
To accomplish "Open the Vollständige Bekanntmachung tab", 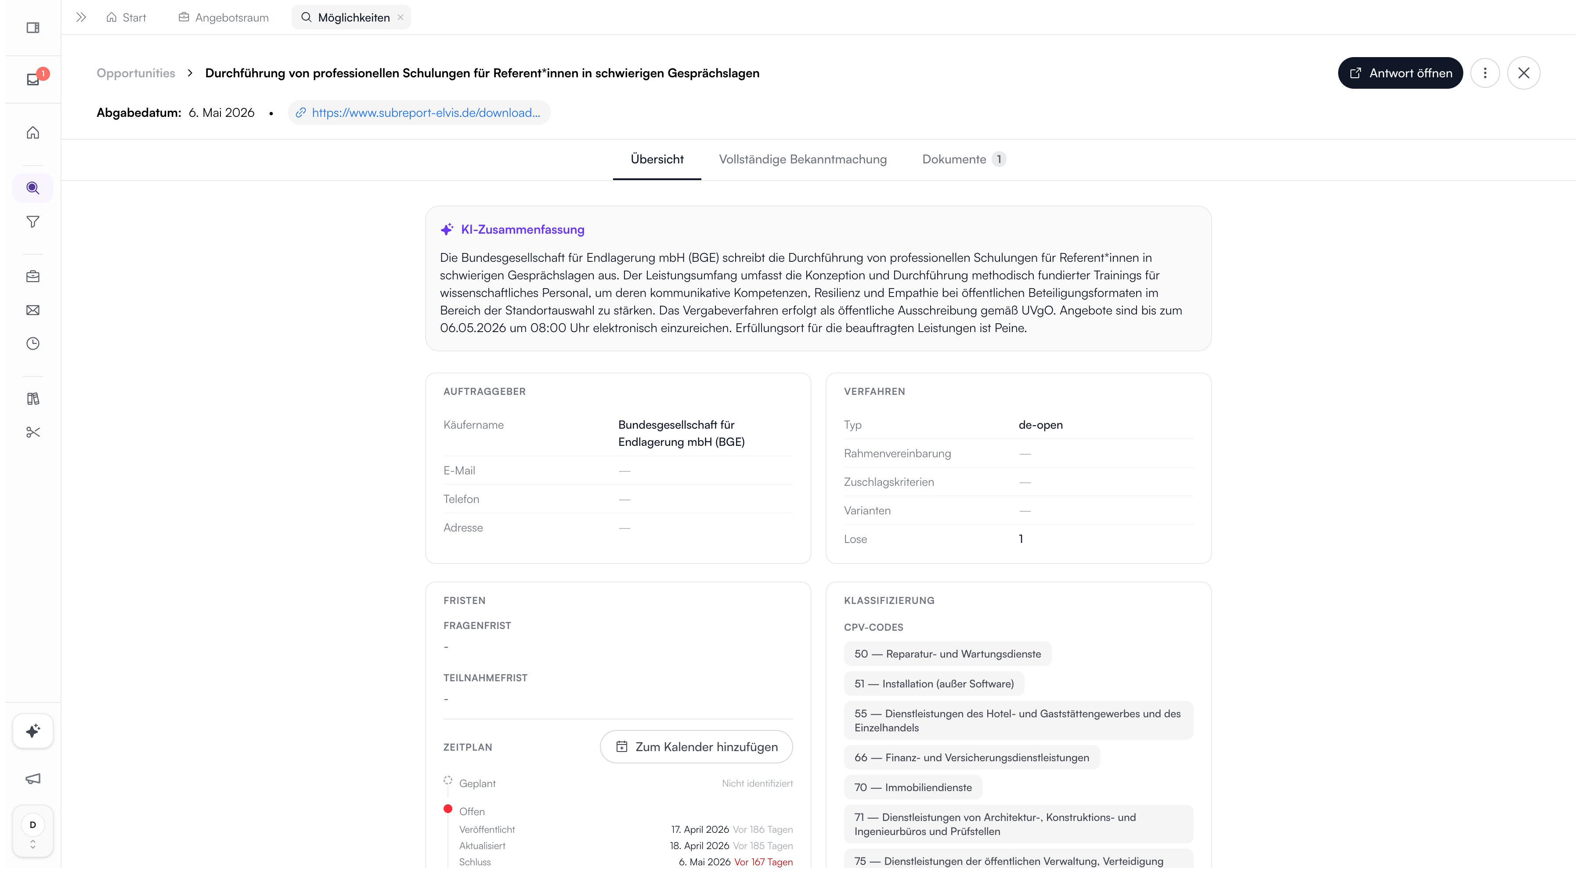I will coord(803,159).
